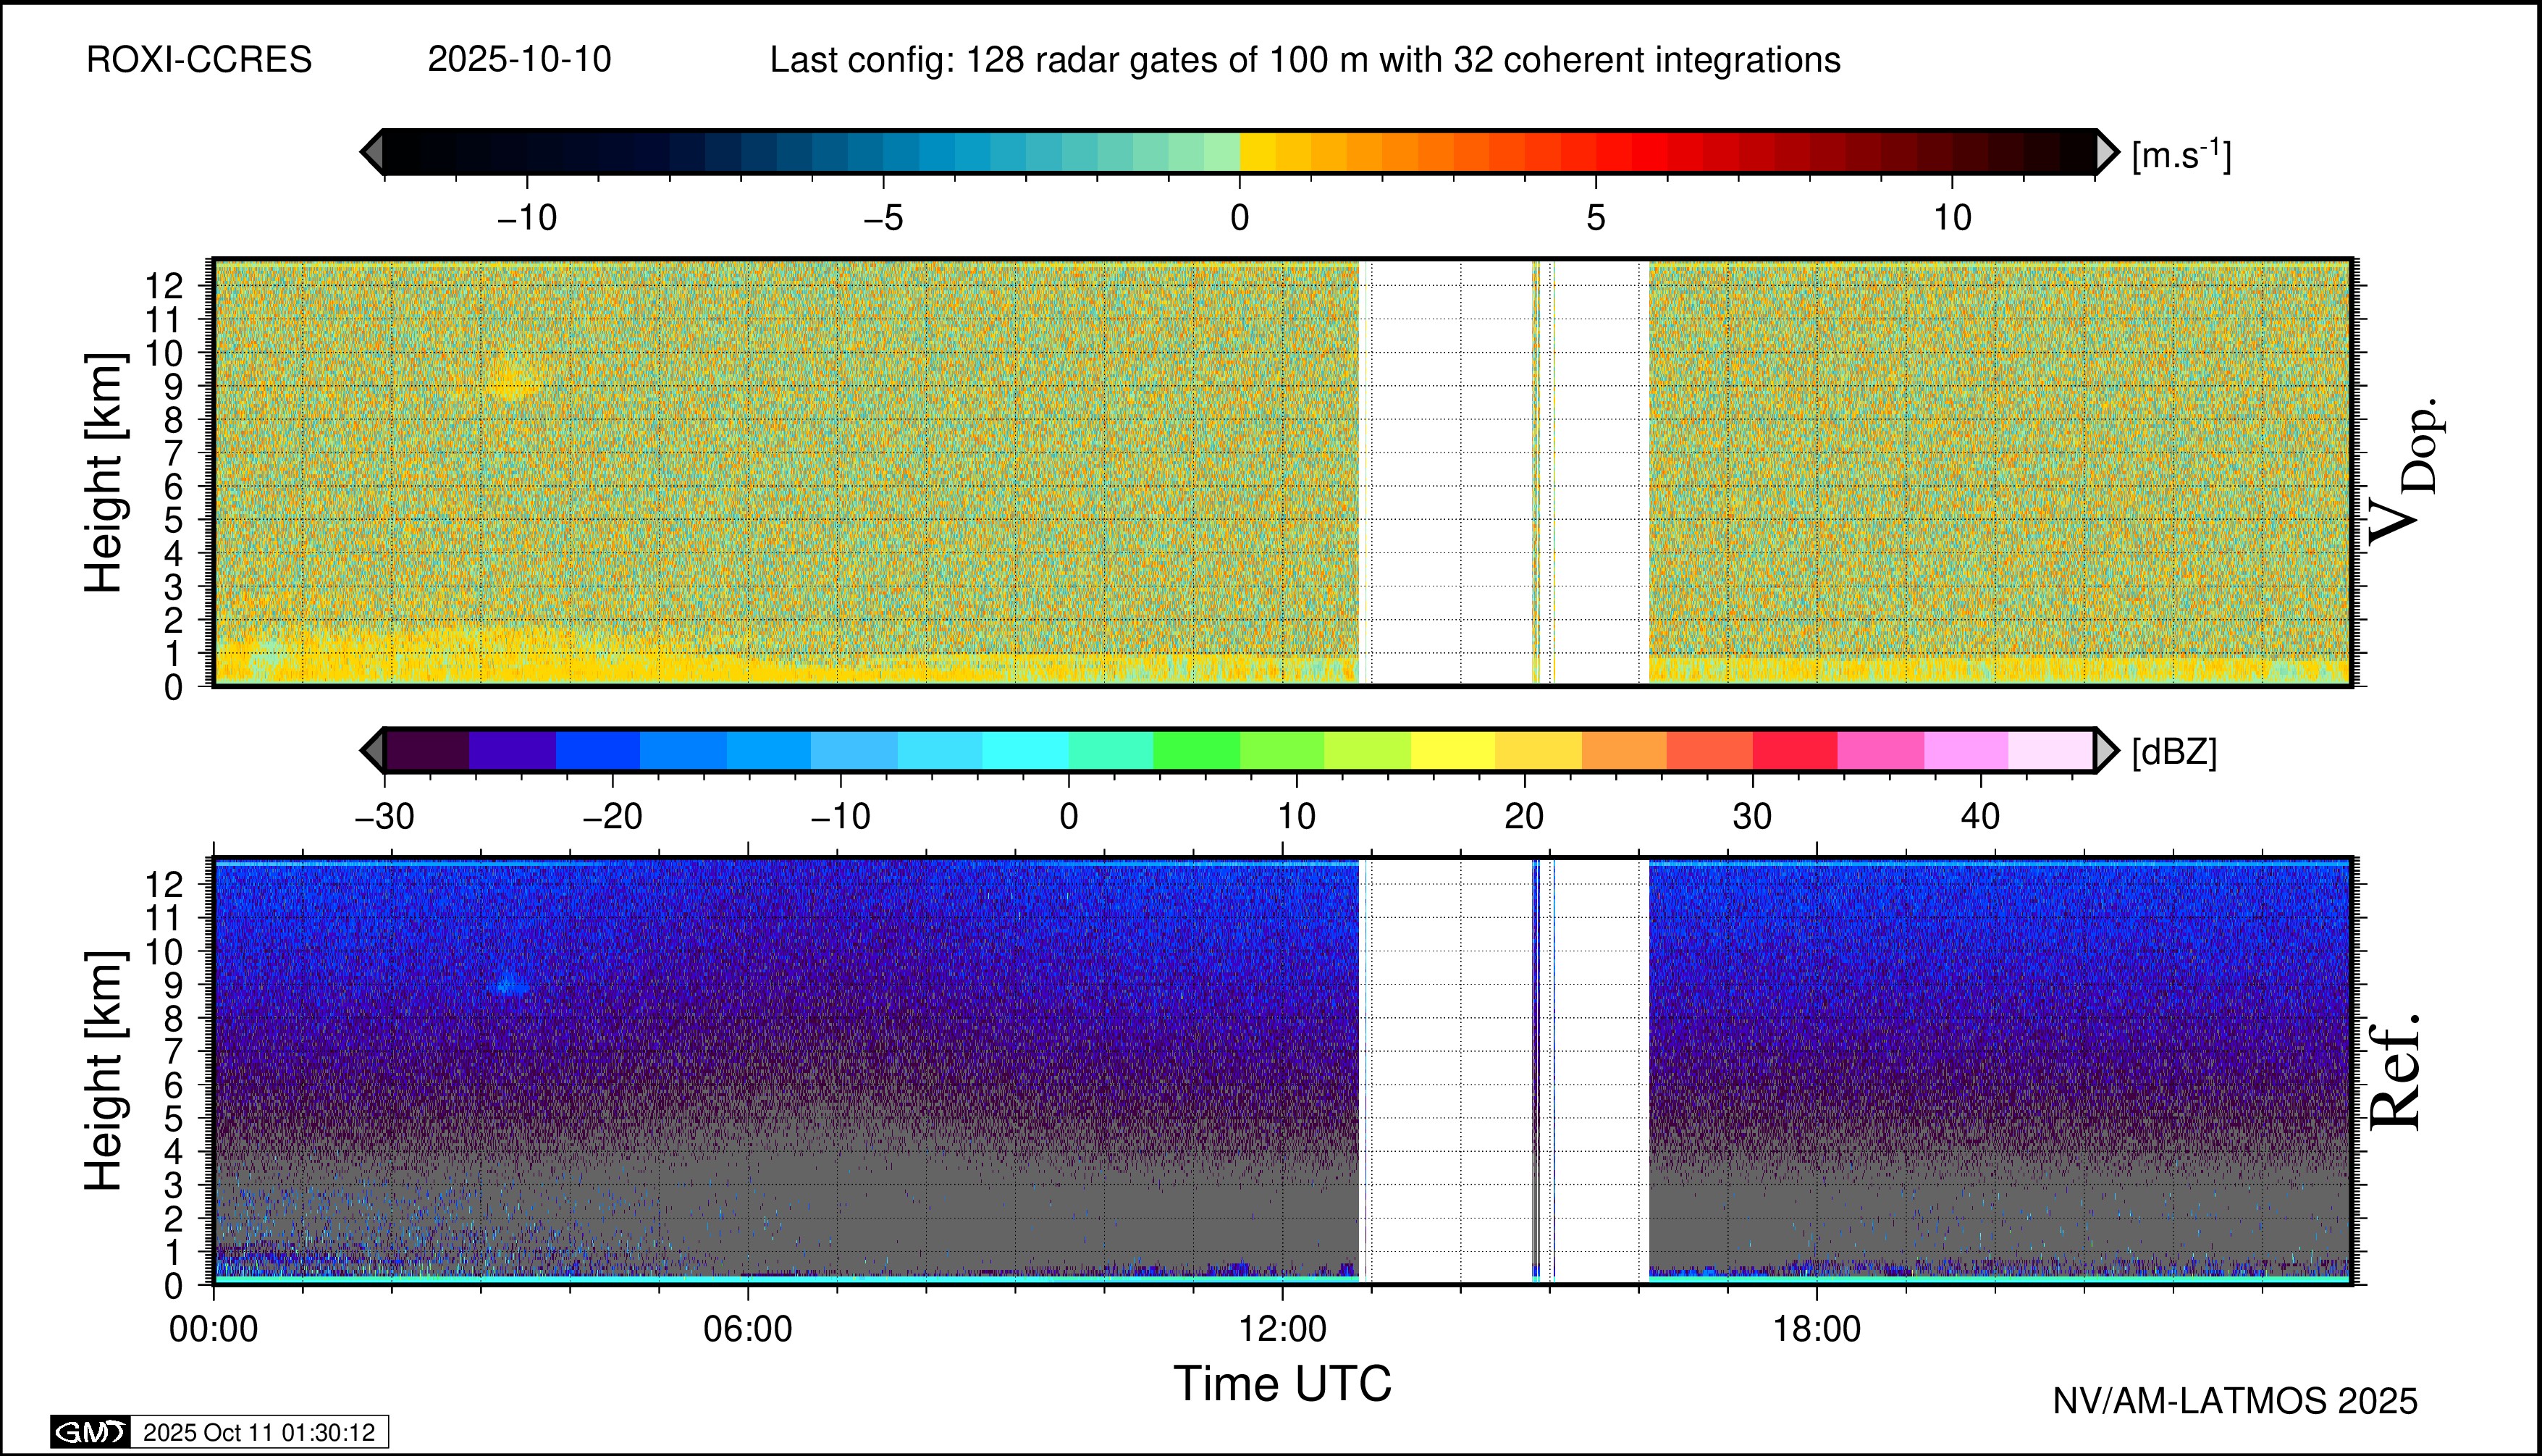
Task: Click left arrow of dBZ colorbar
Action: point(372,750)
